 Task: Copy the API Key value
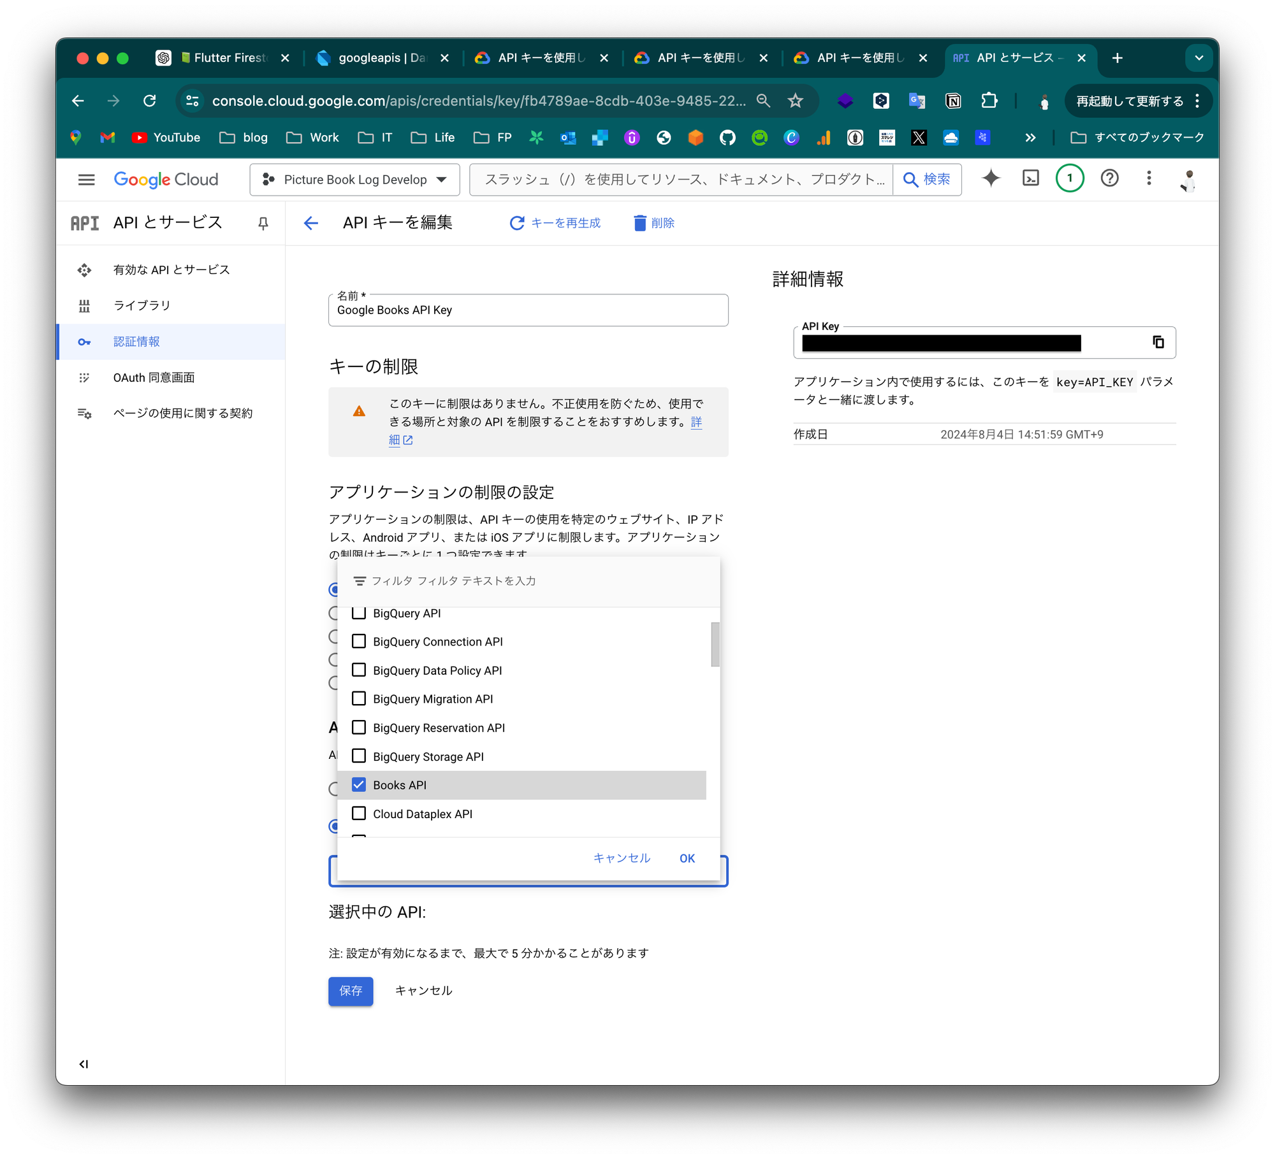click(1158, 343)
